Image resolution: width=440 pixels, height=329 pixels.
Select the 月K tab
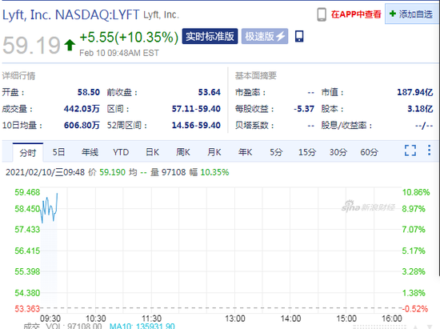(214, 152)
